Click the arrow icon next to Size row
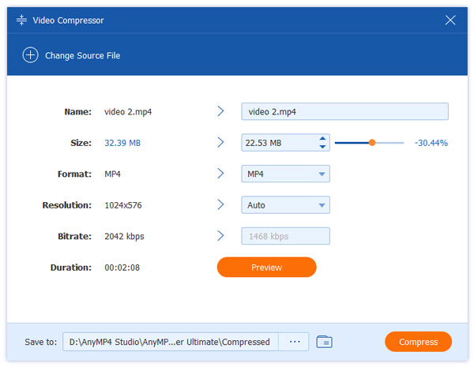Viewport: 474px width, 367px height. pos(220,143)
